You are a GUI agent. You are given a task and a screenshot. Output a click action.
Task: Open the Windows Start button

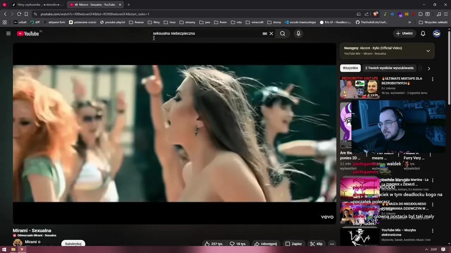coord(4,249)
